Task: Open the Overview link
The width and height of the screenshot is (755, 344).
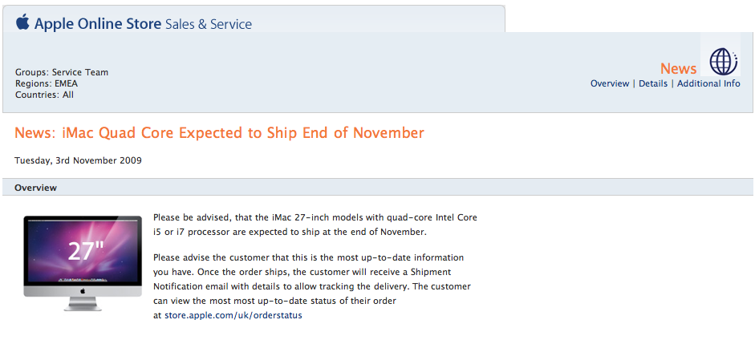Action: (x=610, y=83)
